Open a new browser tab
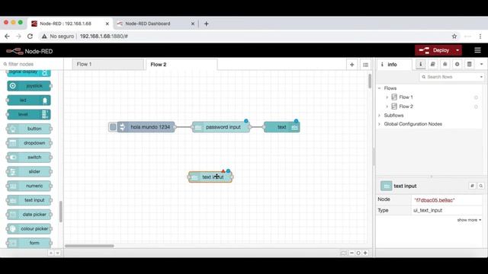 207,24
